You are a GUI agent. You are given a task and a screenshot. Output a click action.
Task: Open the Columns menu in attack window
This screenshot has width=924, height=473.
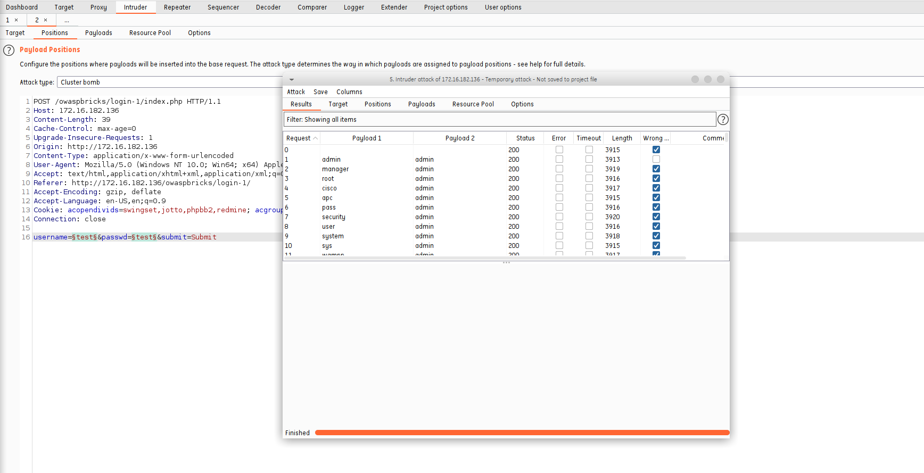[349, 92]
